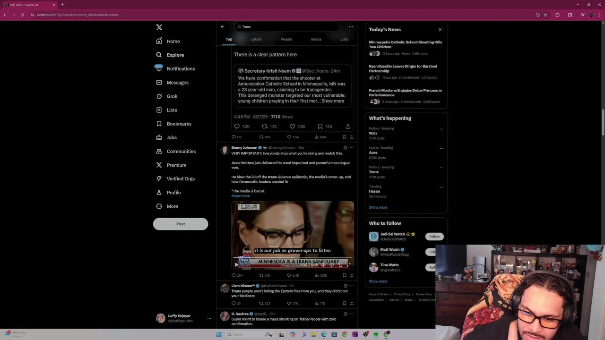
Task: Switch to the Media tab
Action: [316, 39]
